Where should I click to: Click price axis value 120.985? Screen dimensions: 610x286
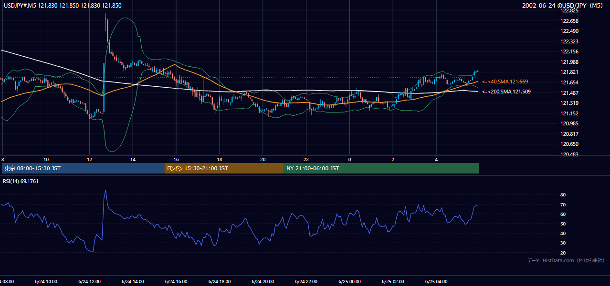570,123
